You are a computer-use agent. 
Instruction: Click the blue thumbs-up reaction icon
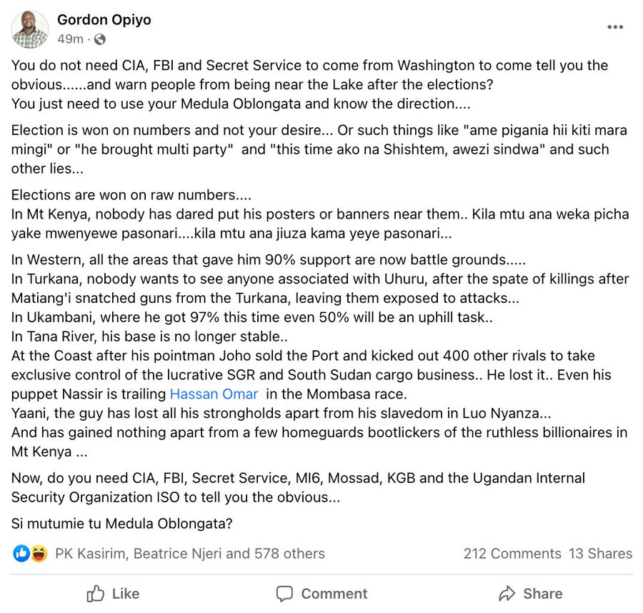point(21,553)
